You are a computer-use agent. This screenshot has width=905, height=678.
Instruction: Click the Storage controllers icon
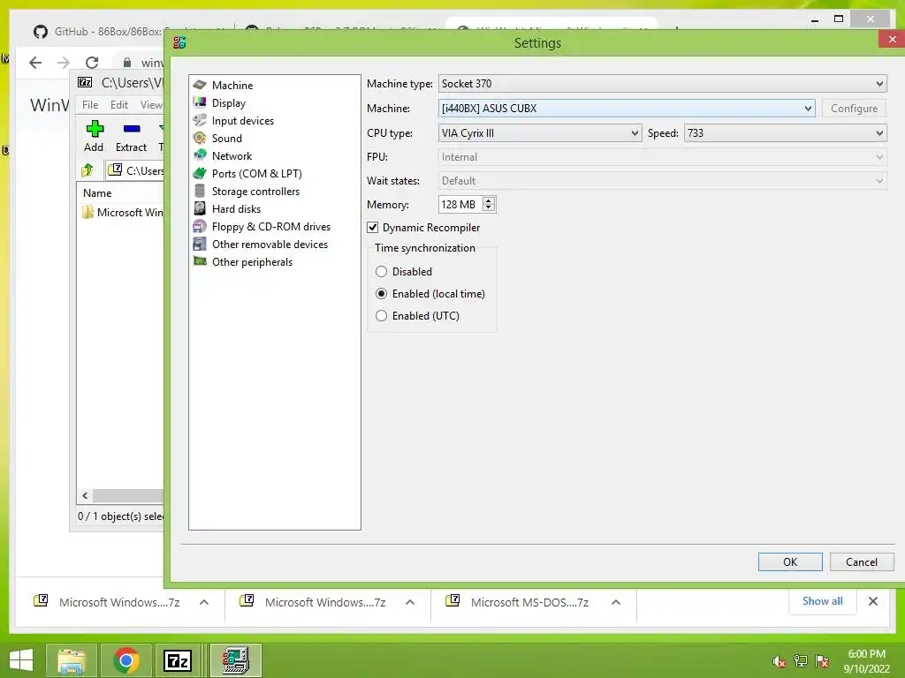[x=200, y=191]
